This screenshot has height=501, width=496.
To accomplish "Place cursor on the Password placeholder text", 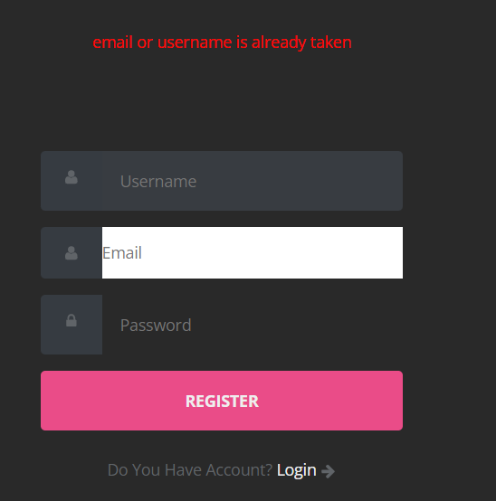I will pyautogui.click(x=156, y=326).
